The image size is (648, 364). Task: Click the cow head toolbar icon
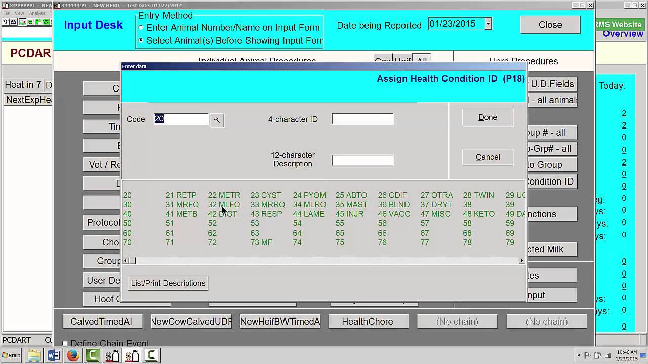click(6, 22)
